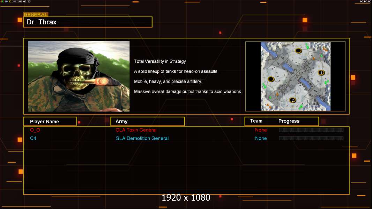372x209 pixels.
Task: Select the empty top start position marker
Action: [298, 51]
